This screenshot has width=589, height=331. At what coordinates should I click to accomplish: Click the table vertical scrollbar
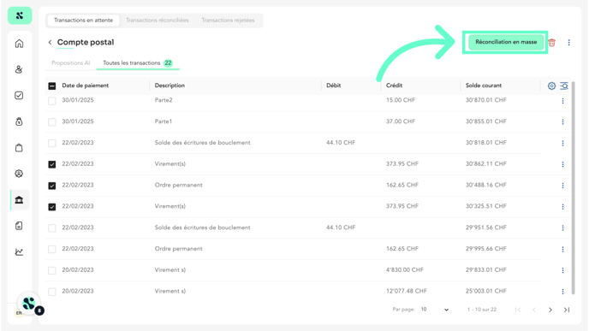tap(574, 187)
